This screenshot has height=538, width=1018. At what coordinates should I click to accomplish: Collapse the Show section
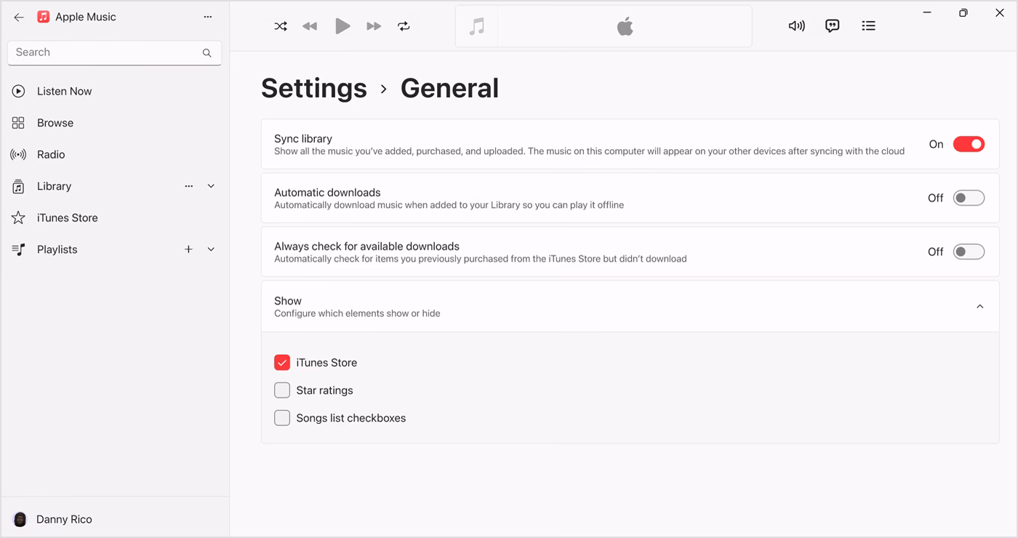point(979,306)
